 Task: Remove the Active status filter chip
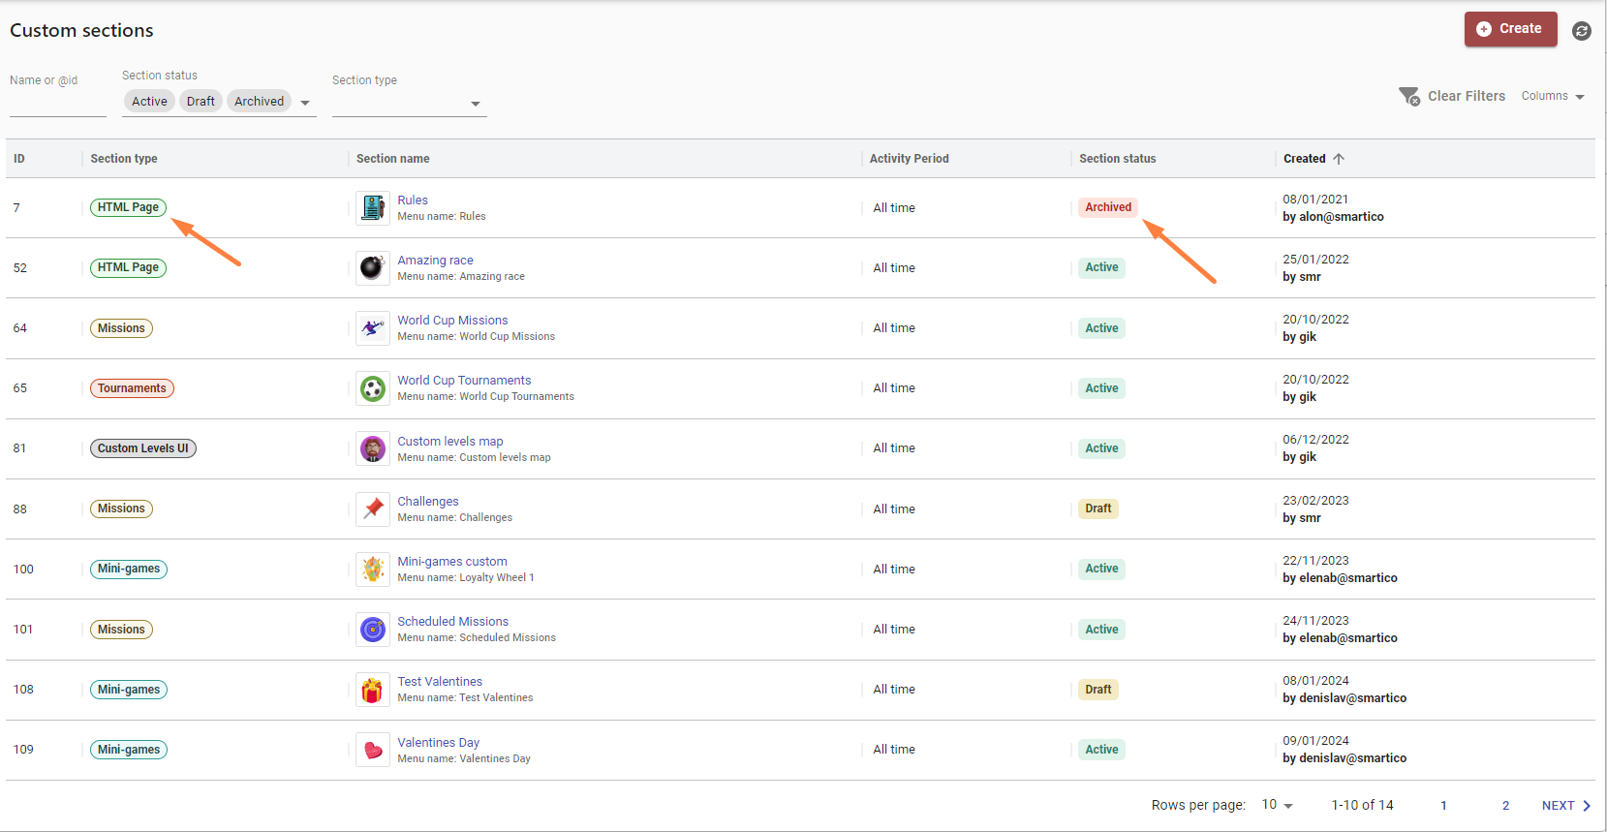click(149, 102)
